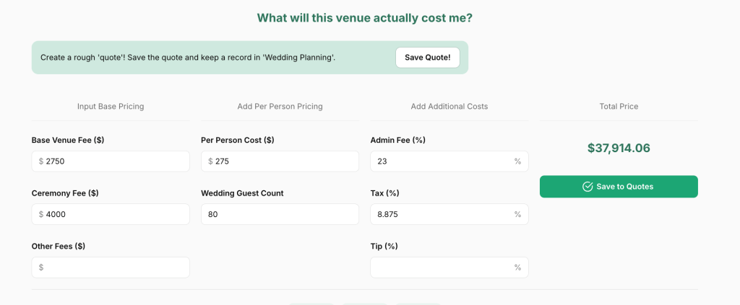Viewport: 740px width, 305px height.
Task: Select the empty Tip input box
Action: click(x=441, y=268)
